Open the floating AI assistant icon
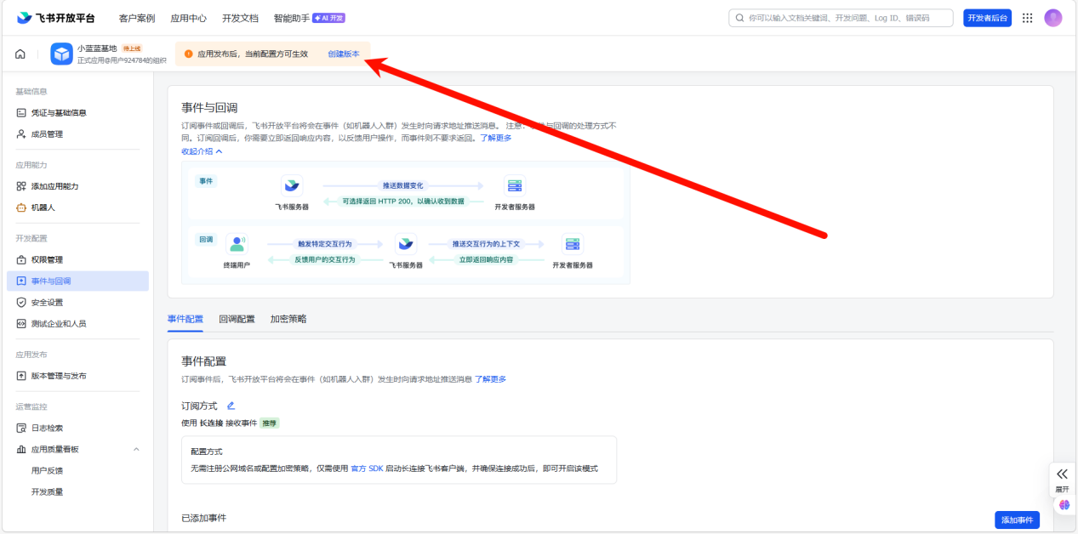1078x534 pixels. click(x=1064, y=505)
